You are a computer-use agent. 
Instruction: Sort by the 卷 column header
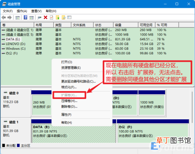(18, 25)
